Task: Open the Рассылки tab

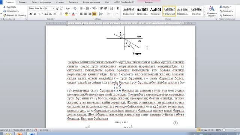Action: [x=73, y=2]
